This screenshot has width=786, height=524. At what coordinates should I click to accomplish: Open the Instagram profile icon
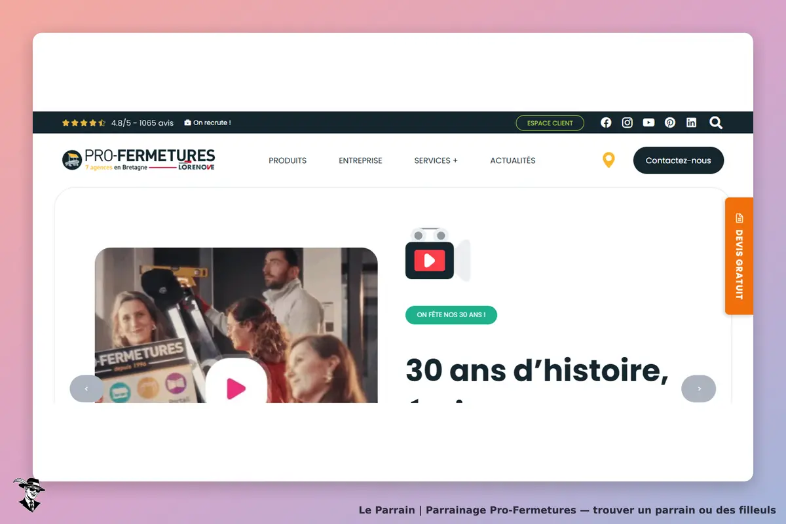point(627,122)
